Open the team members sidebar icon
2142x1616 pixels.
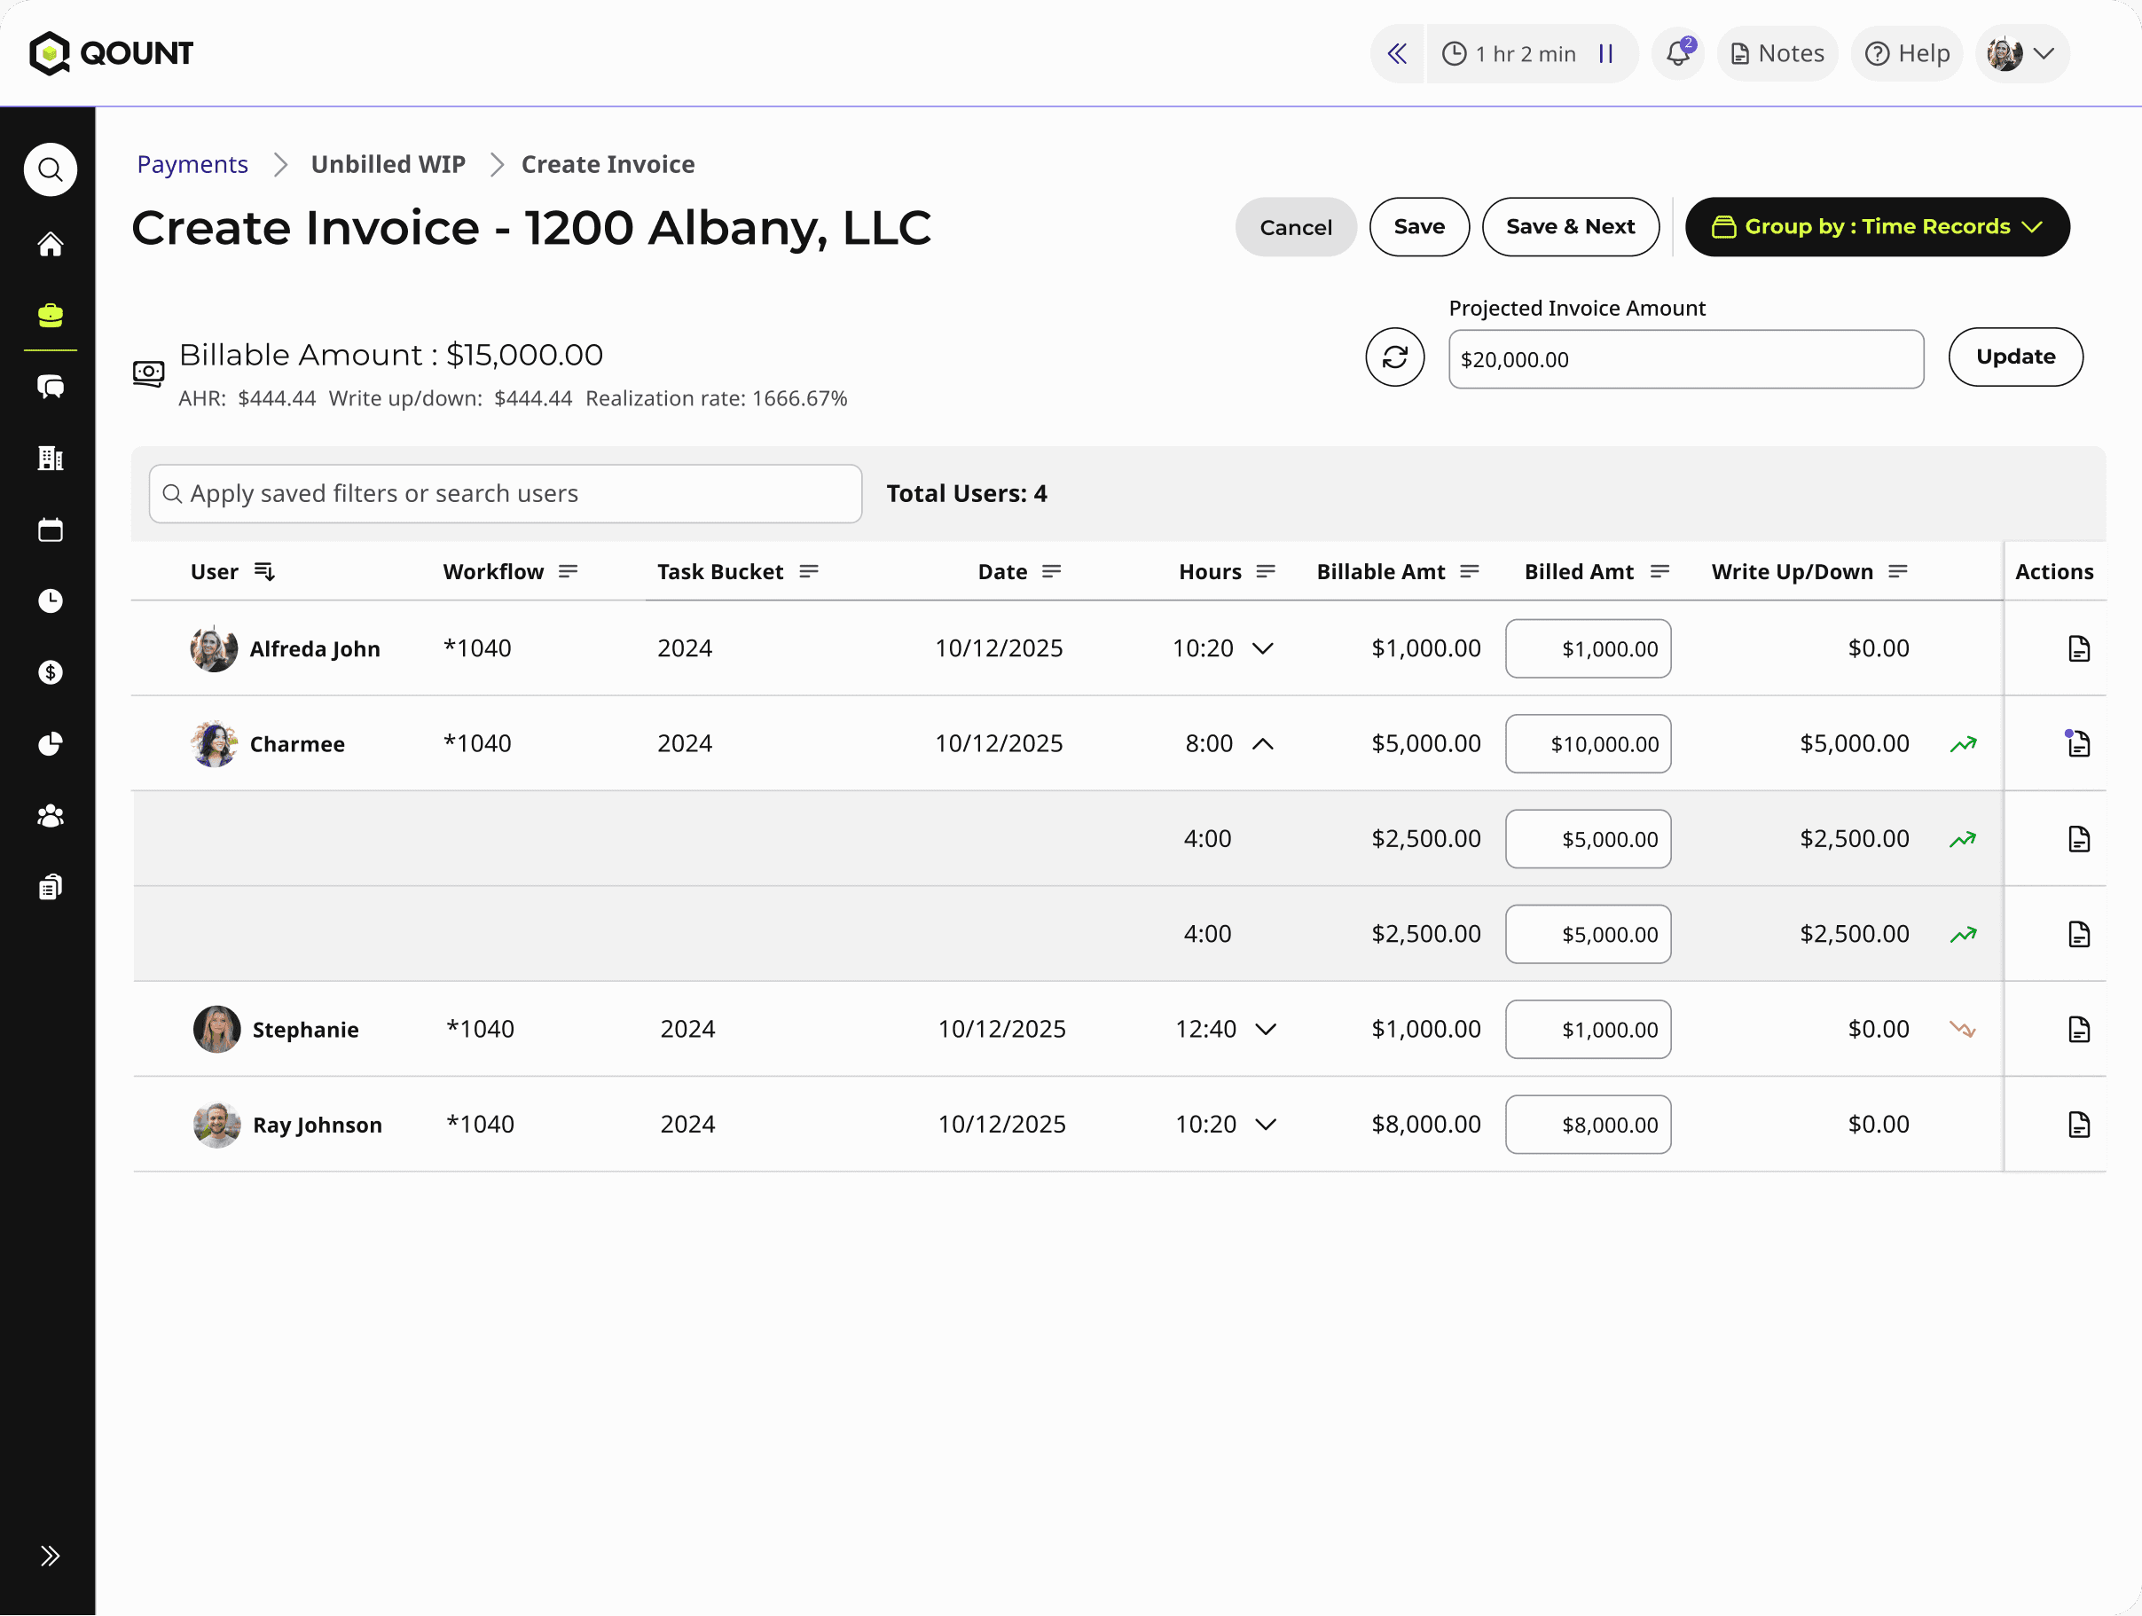coord(51,815)
